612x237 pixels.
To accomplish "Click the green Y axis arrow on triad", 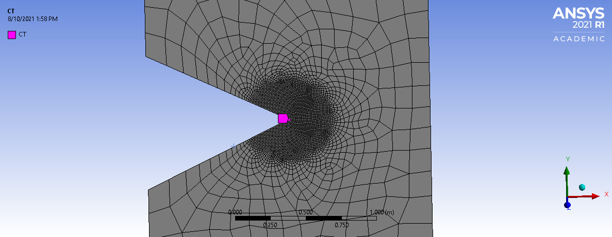I will 566,182.
